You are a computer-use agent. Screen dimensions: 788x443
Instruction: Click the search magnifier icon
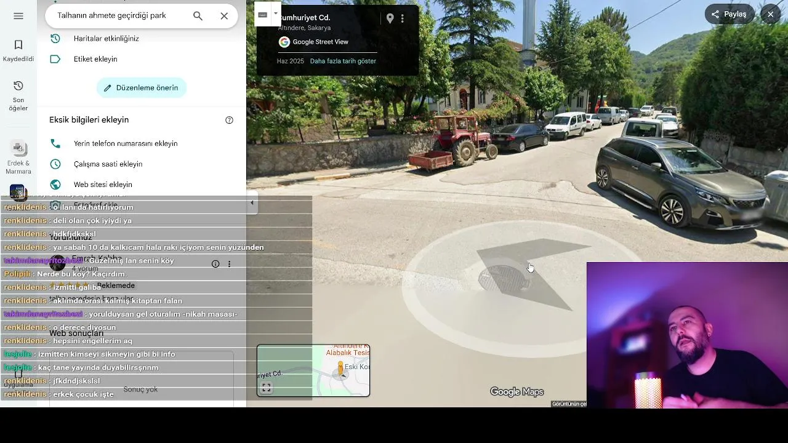tap(198, 16)
